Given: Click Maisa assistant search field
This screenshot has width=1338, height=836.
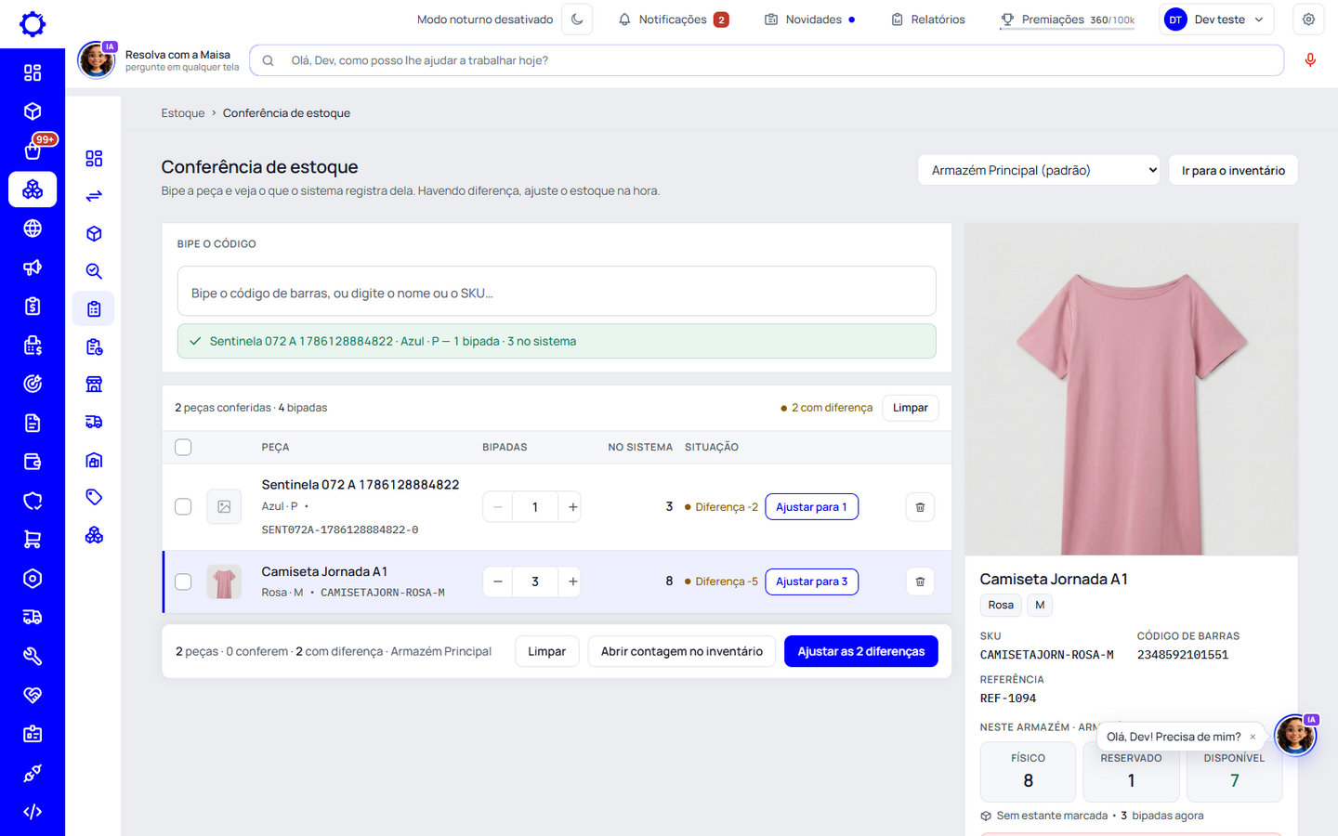Looking at the screenshot, I should click(767, 60).
